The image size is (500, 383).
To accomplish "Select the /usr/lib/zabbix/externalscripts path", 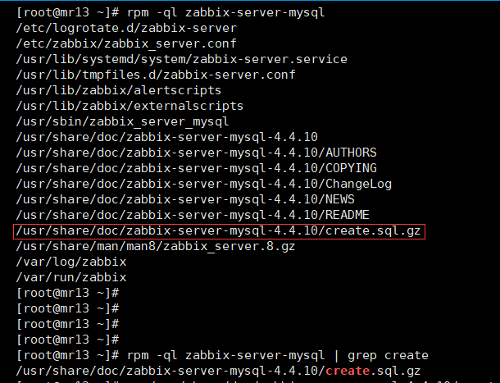I will tap(130, 107).
